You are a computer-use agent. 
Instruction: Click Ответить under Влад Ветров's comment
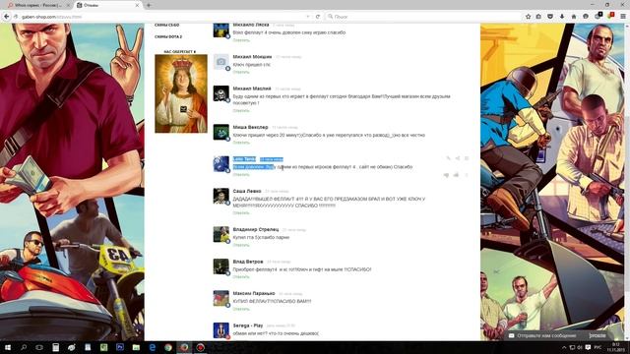pos(241,277)
